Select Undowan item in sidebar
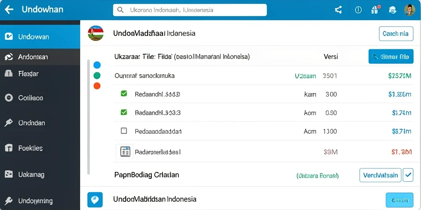Viewport: 421px width, 210px height. click(40, 37)
